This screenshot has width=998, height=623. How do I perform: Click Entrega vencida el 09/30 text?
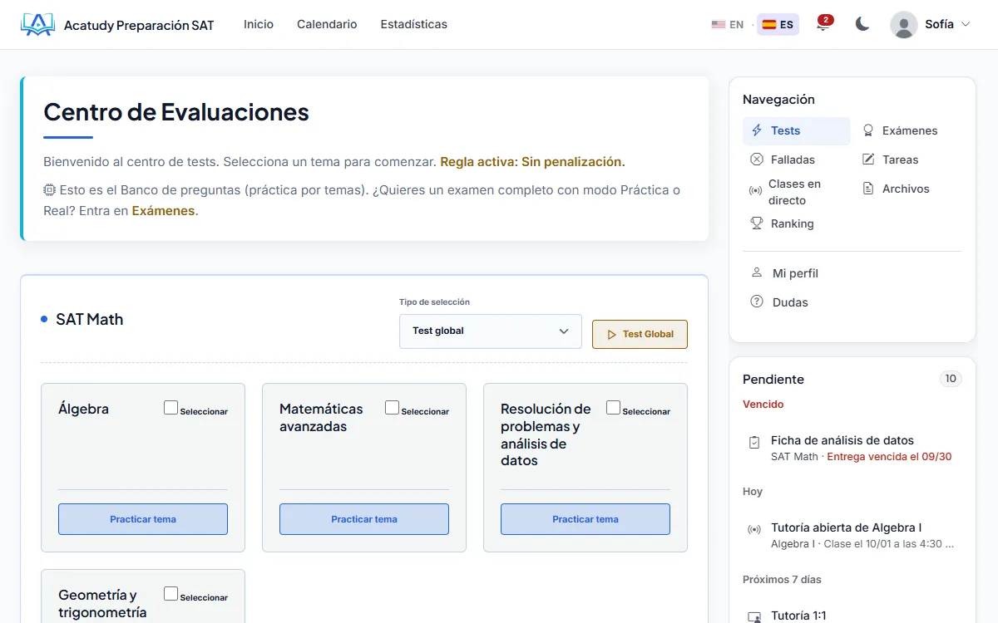(889, 457)
